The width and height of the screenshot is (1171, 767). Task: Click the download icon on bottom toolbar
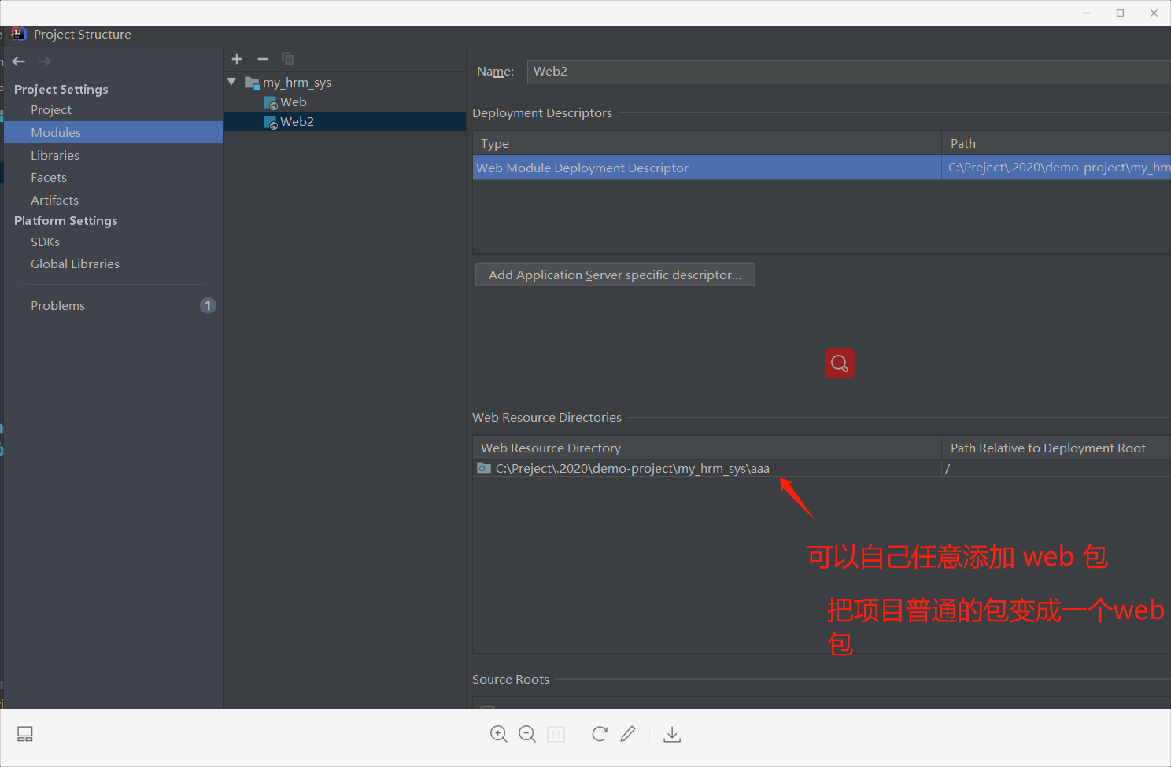[672, 734]
